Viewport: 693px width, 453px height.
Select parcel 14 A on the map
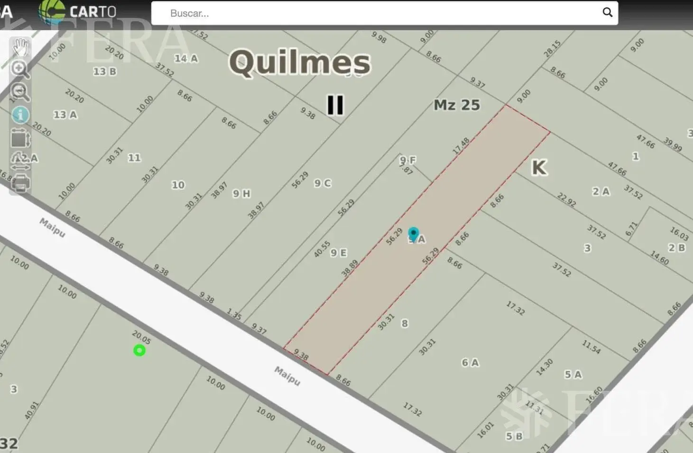(x=186, y=58)
